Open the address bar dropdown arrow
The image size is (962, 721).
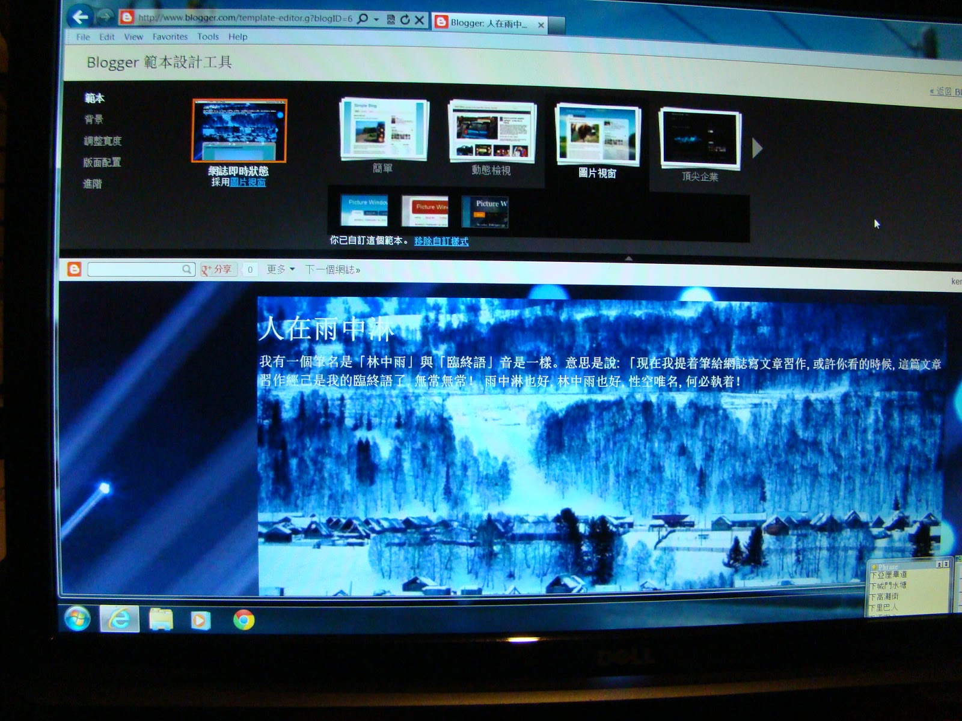[376, 20]
